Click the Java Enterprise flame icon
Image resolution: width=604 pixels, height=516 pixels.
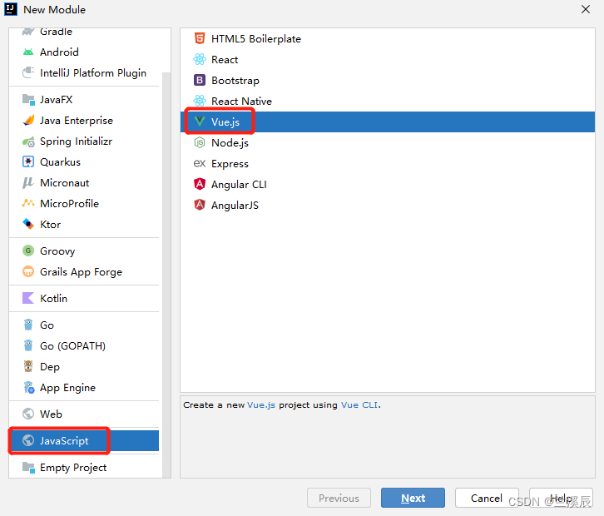(28, 120)
